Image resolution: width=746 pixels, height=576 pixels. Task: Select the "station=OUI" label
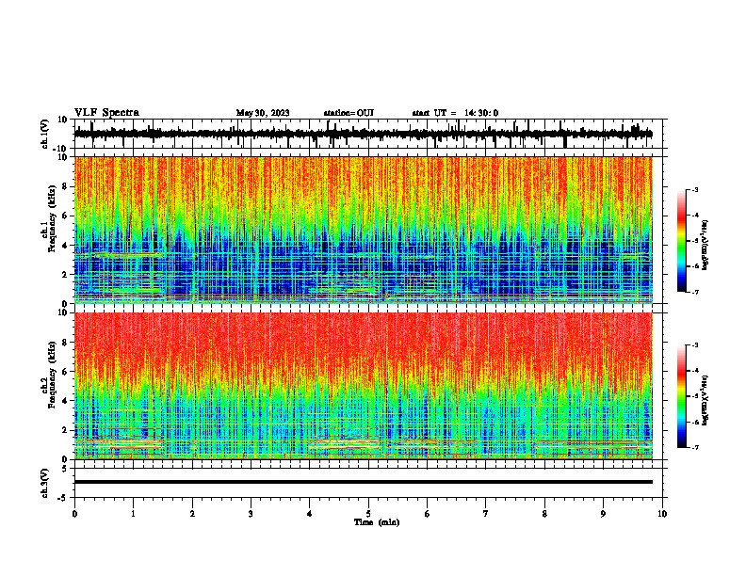click(x=349, y=113)
